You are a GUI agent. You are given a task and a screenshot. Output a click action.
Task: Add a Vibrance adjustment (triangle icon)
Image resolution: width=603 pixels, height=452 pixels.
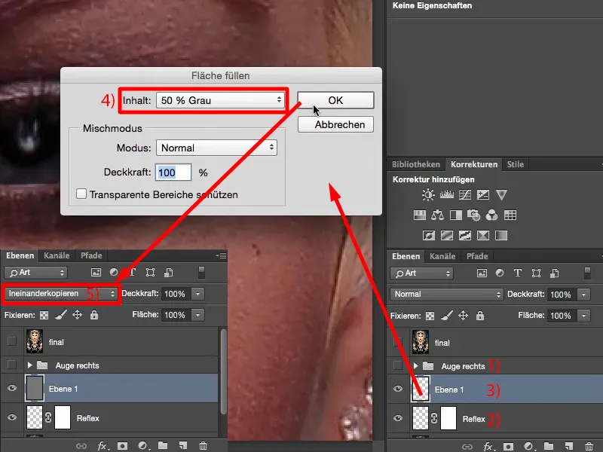pyautogui.click(x=501, y=194)
